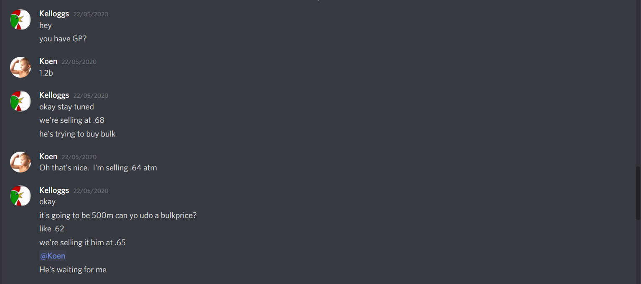Select the "you have GP?" message

pyautogui.click(x=63, y=39)
